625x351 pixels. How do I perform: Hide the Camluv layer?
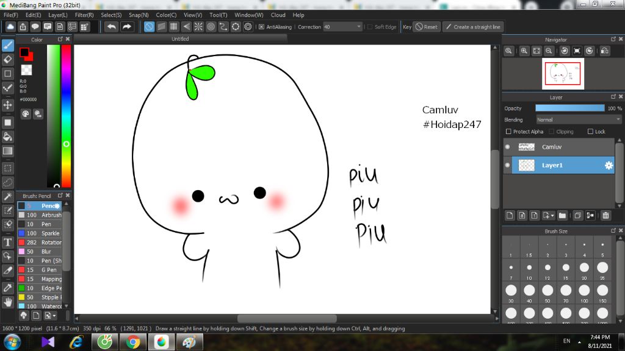tap(507, 147)
